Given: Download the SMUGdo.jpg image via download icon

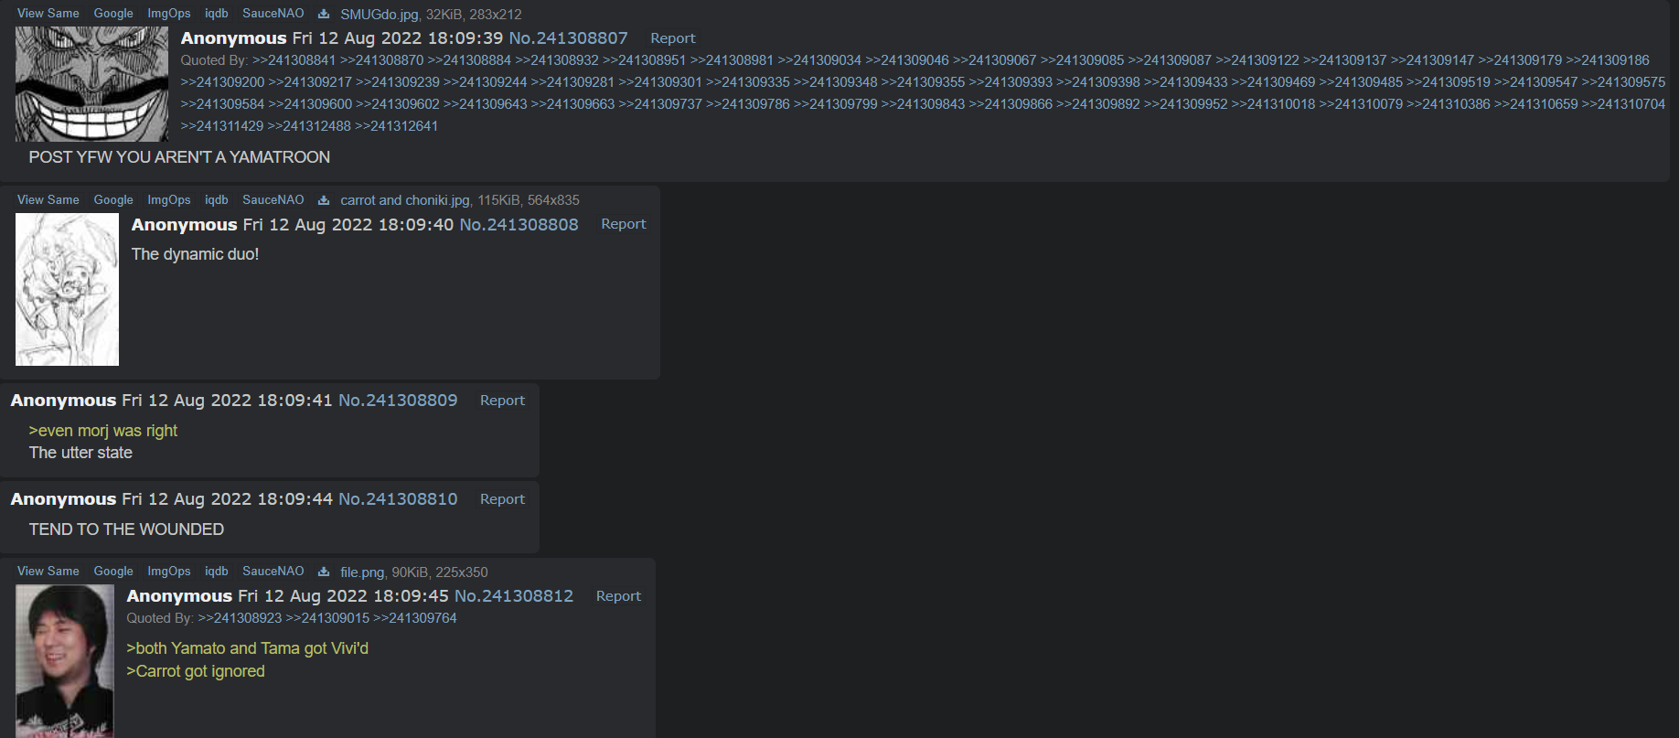Looking at the screenshot, I should 324,14.
